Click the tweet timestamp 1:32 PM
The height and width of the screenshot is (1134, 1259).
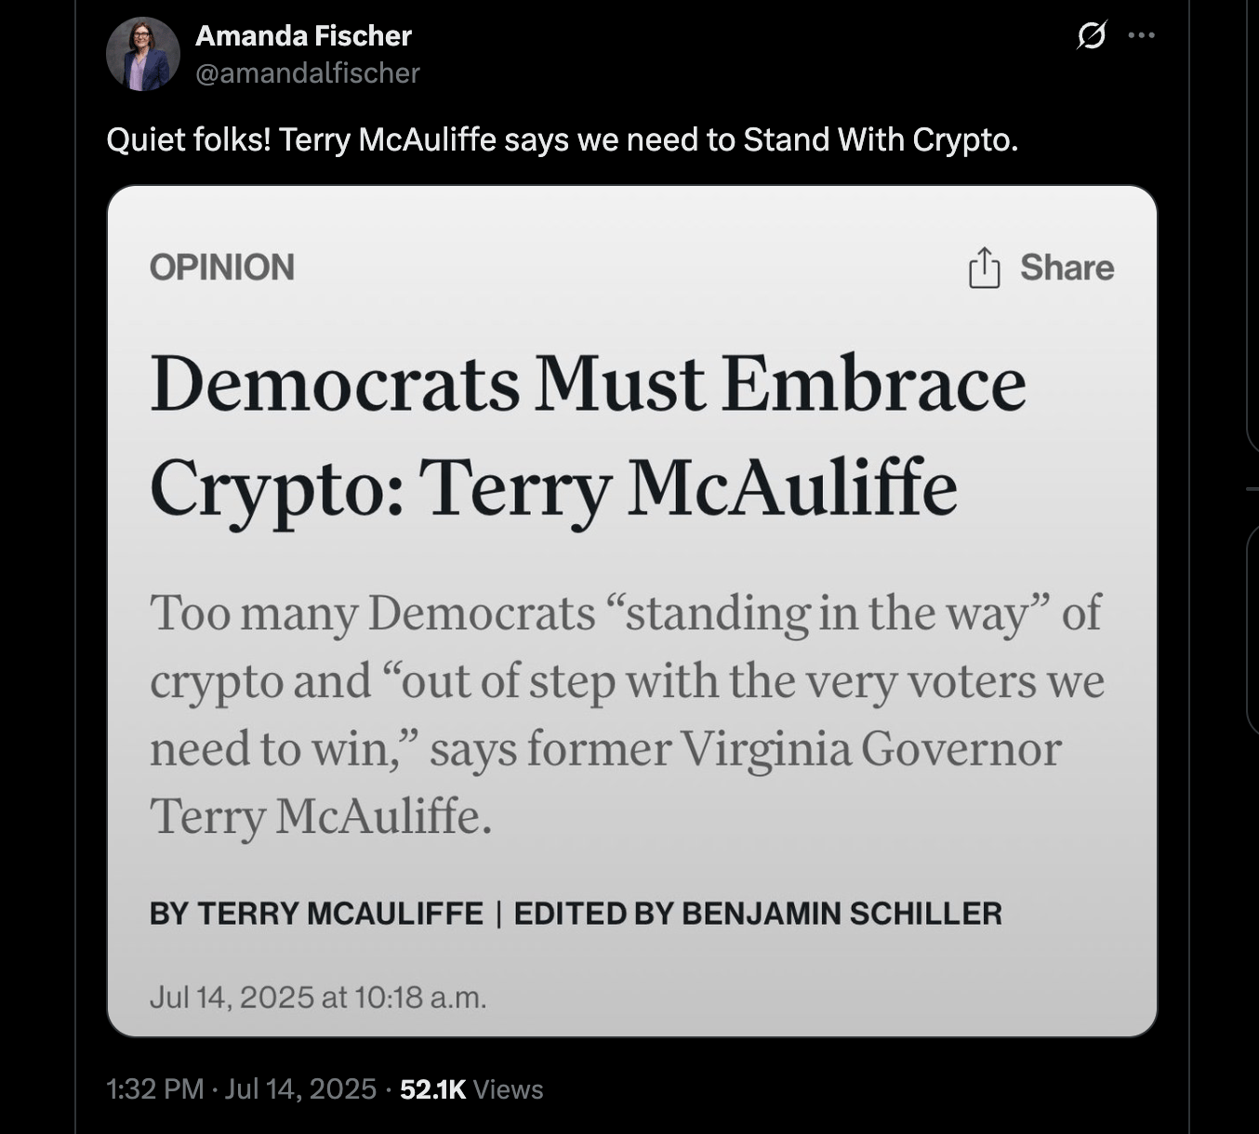155,1089
